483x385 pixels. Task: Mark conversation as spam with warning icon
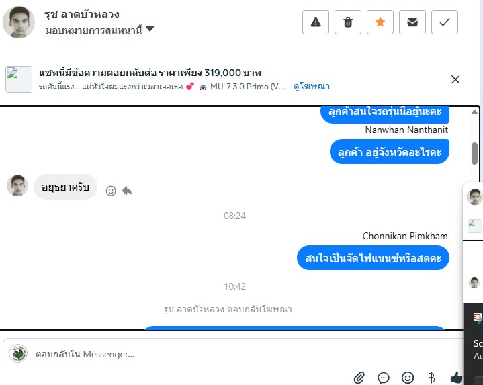(316, 22)
